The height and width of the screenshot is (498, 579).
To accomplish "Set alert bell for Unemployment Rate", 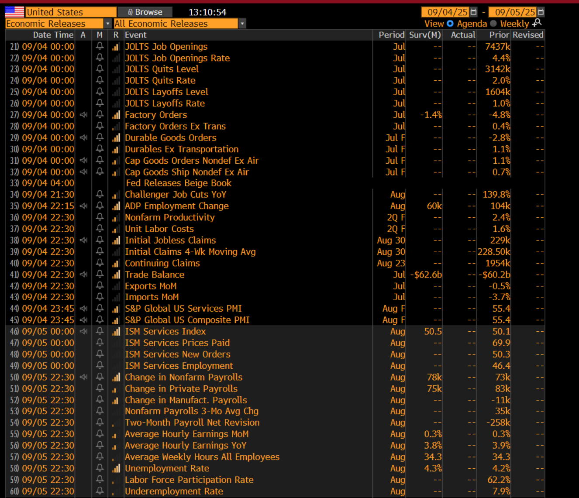I will click(100, 468).
